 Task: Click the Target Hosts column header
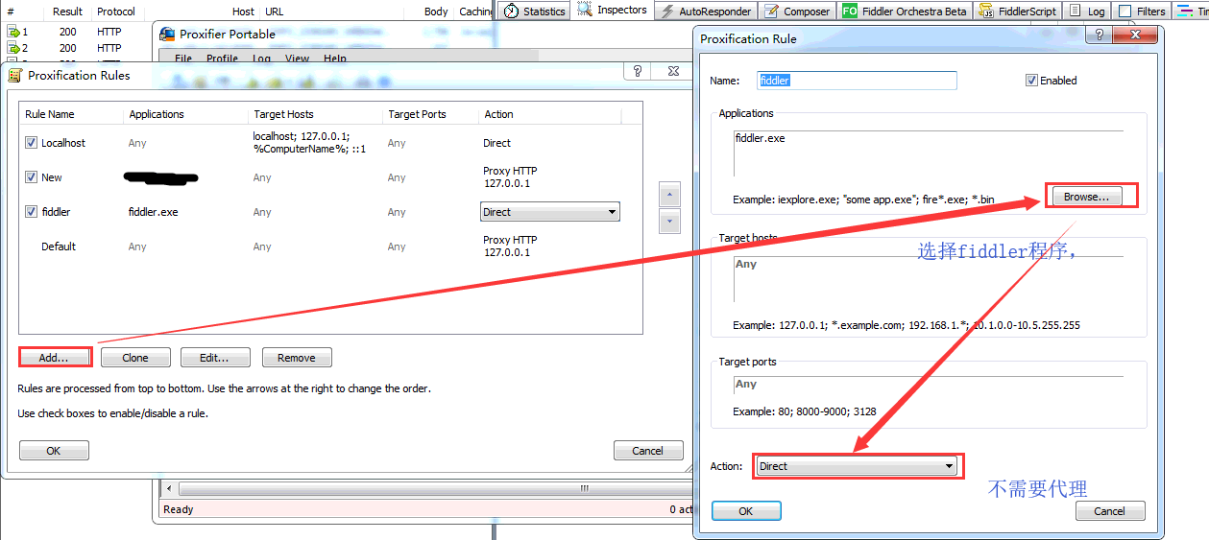pyautogui.click(x=316, y=114)
